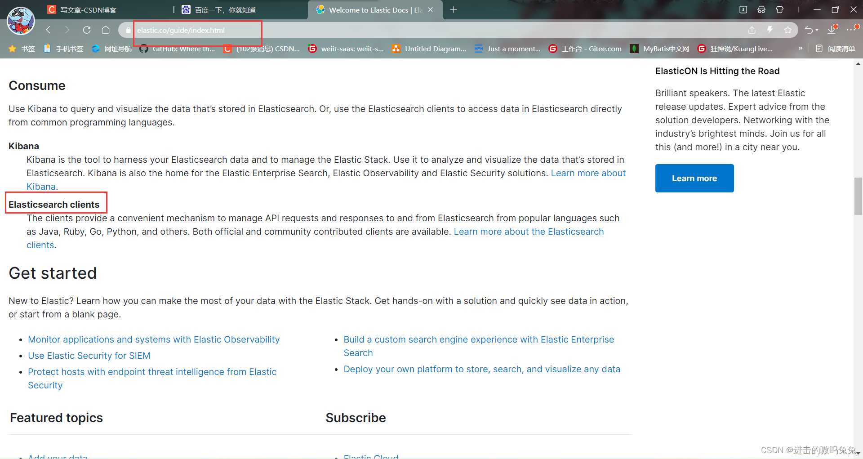The width and height of the screenshot is (863, 459).
Task: Click the Subscribe heading
Action: click(356, 418)
